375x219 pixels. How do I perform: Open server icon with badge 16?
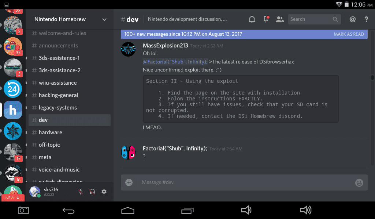[13, 173]
